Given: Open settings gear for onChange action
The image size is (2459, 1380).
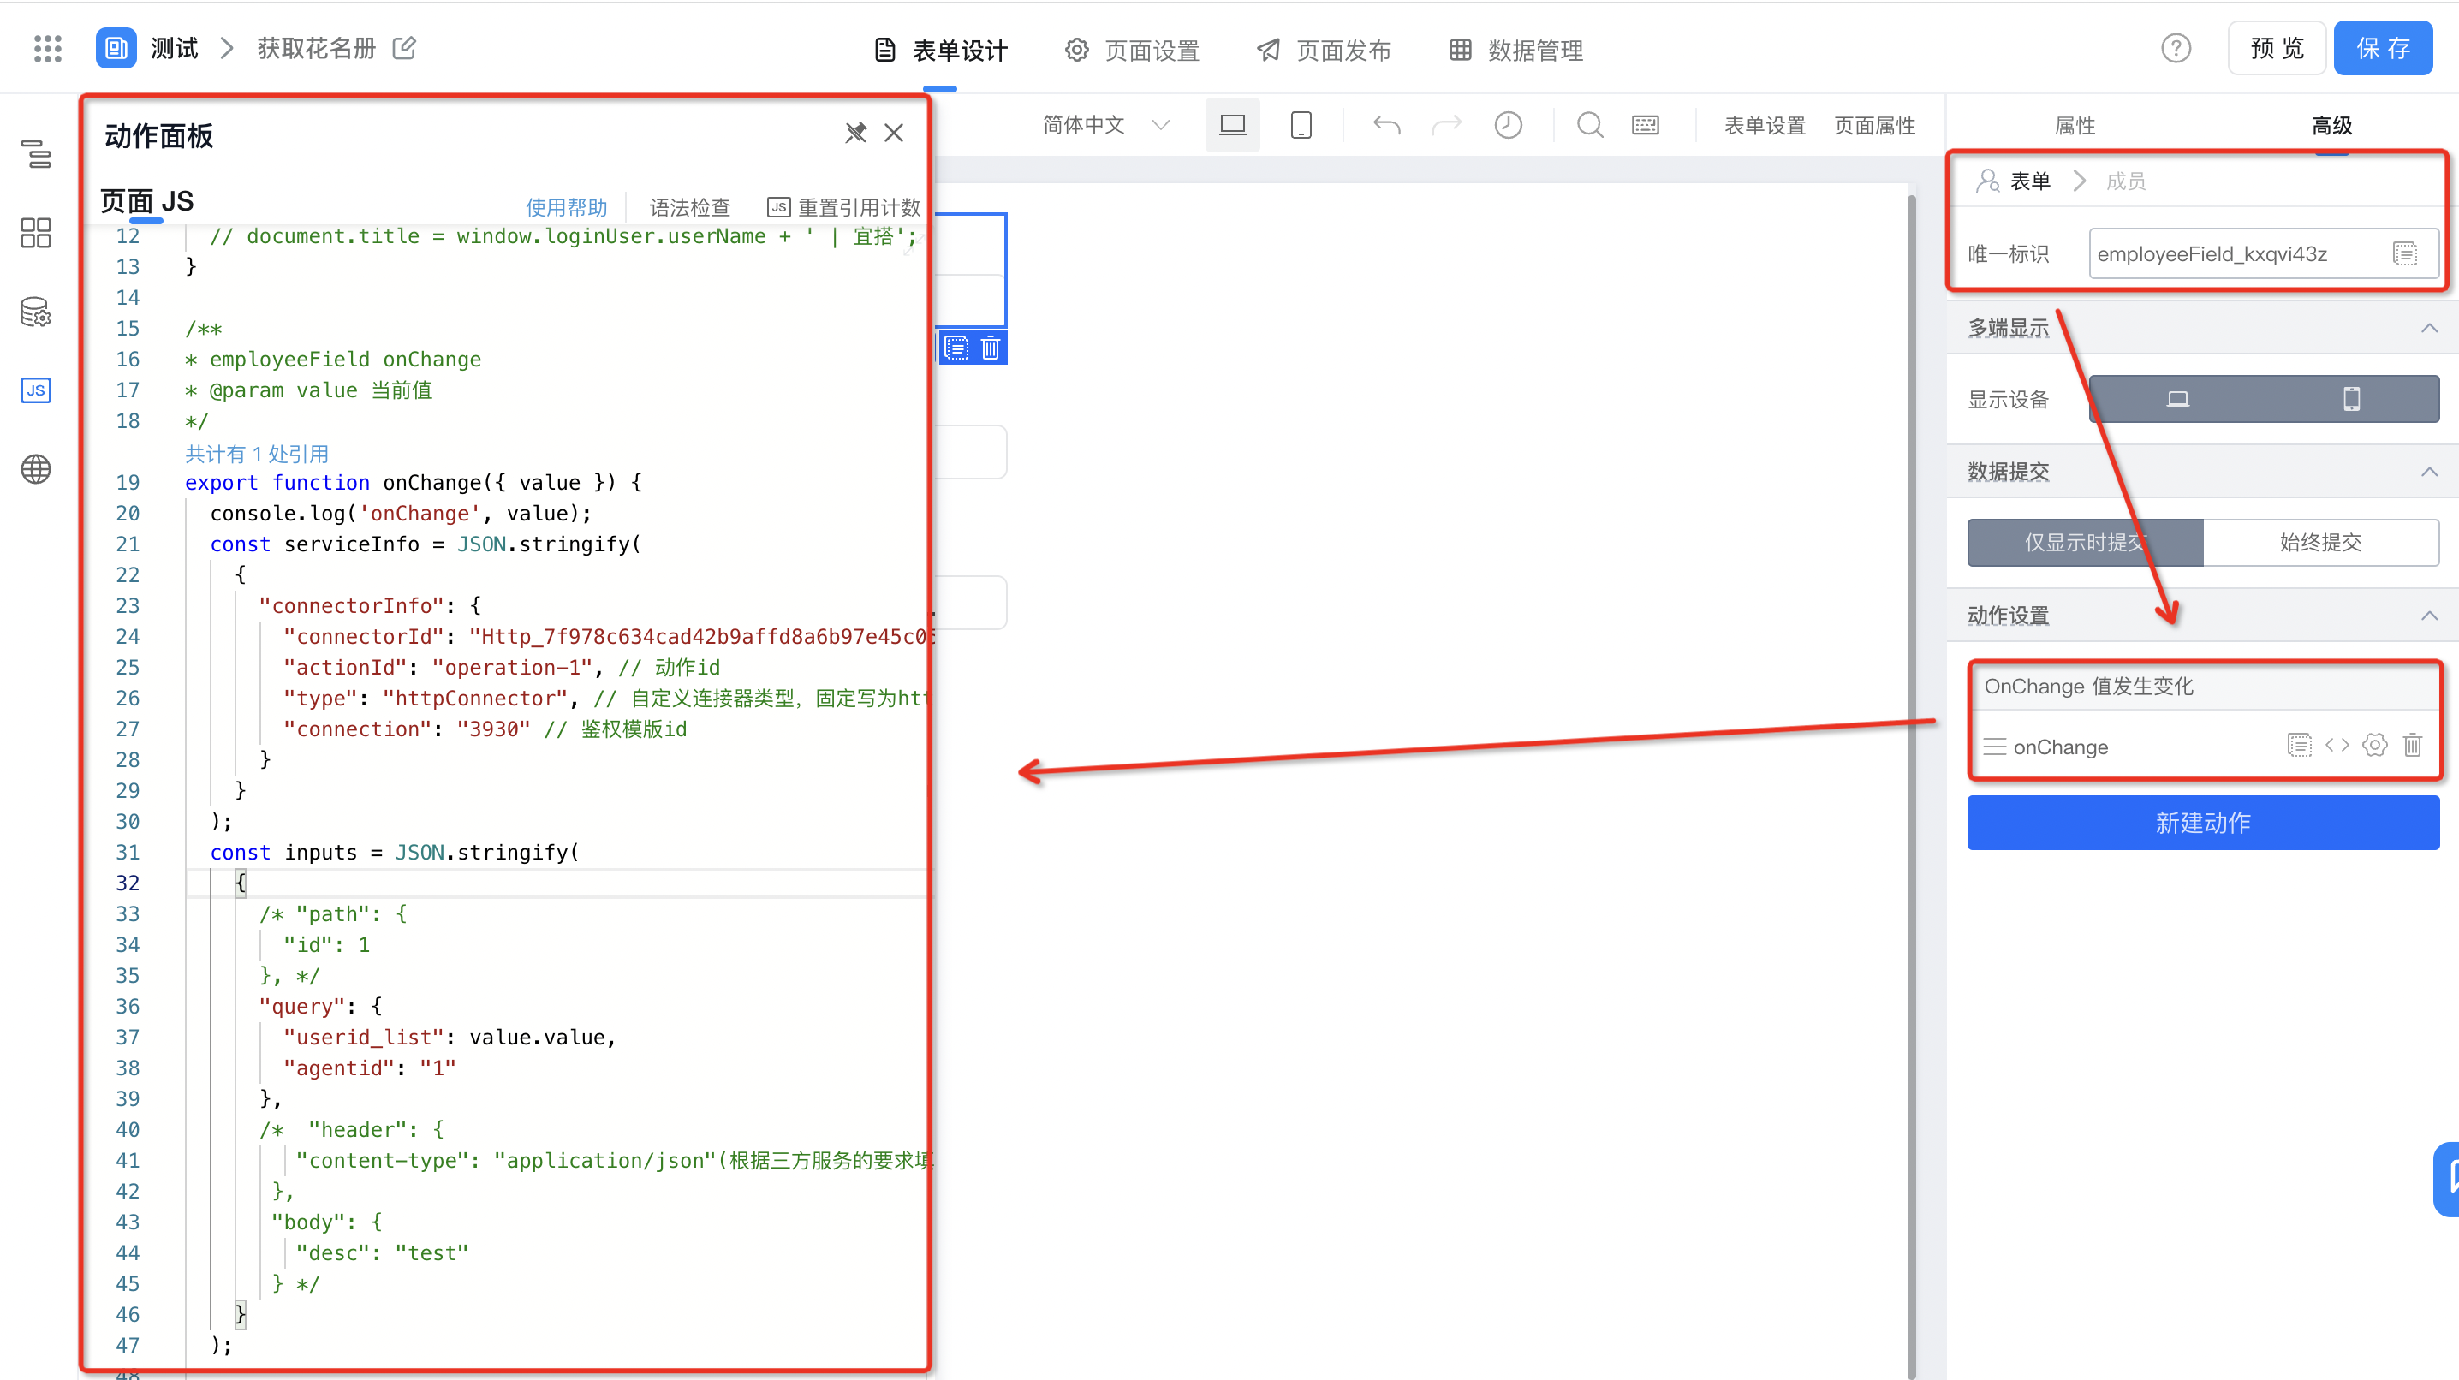Looking at the screenshot, I should [x=2375, y=746].
